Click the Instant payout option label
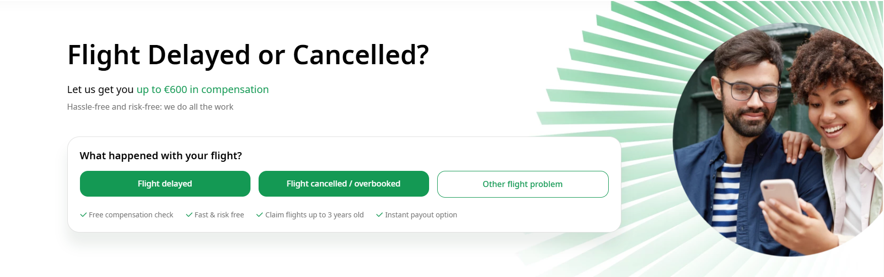884x277 pixels. point(421,215)
